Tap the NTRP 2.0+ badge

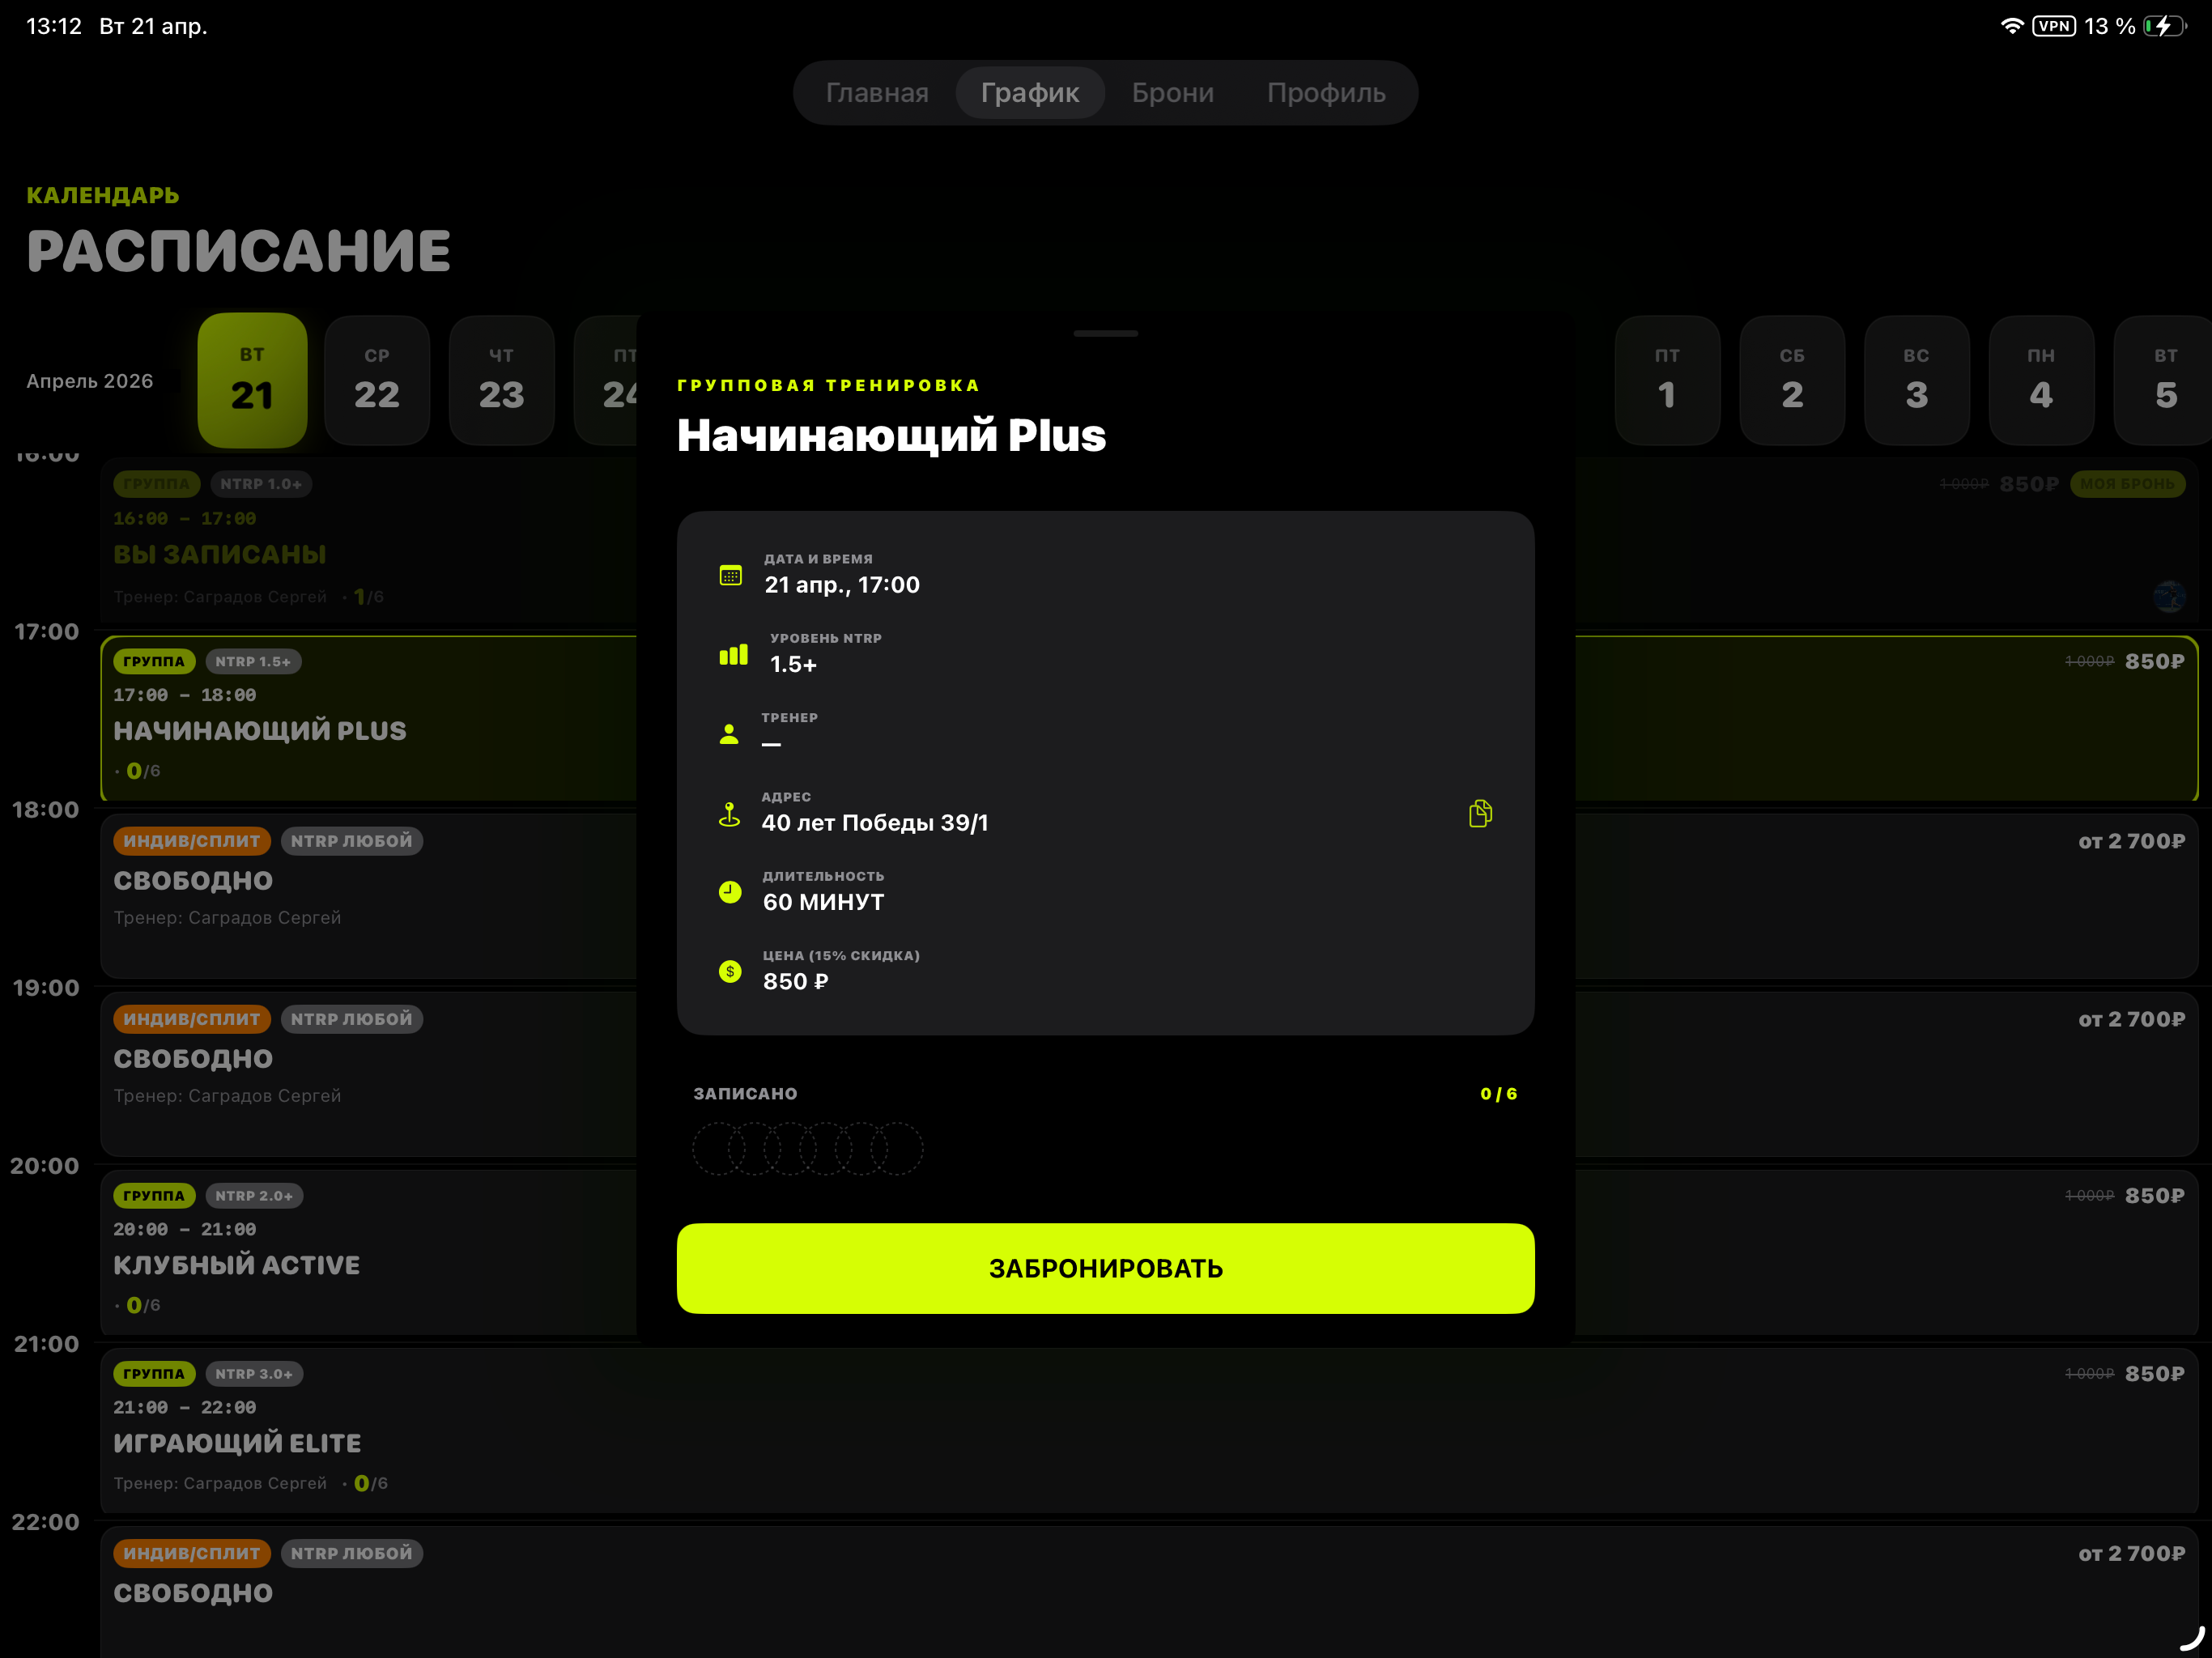point(254,1195)
